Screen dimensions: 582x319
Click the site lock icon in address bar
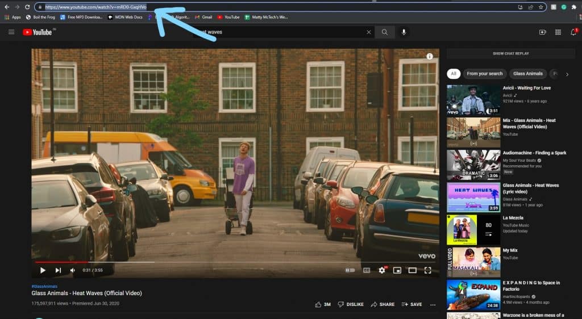tap(40, 7)
